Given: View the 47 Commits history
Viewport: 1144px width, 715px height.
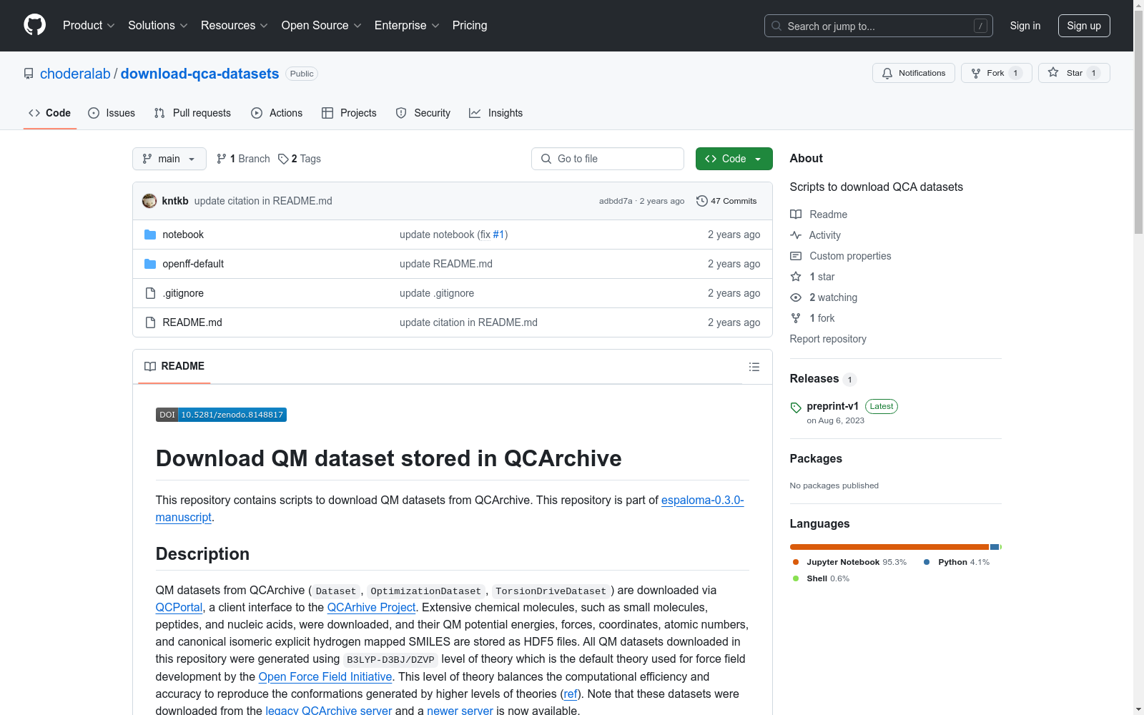Looking at the screenshot, I should tap(726, 201).
